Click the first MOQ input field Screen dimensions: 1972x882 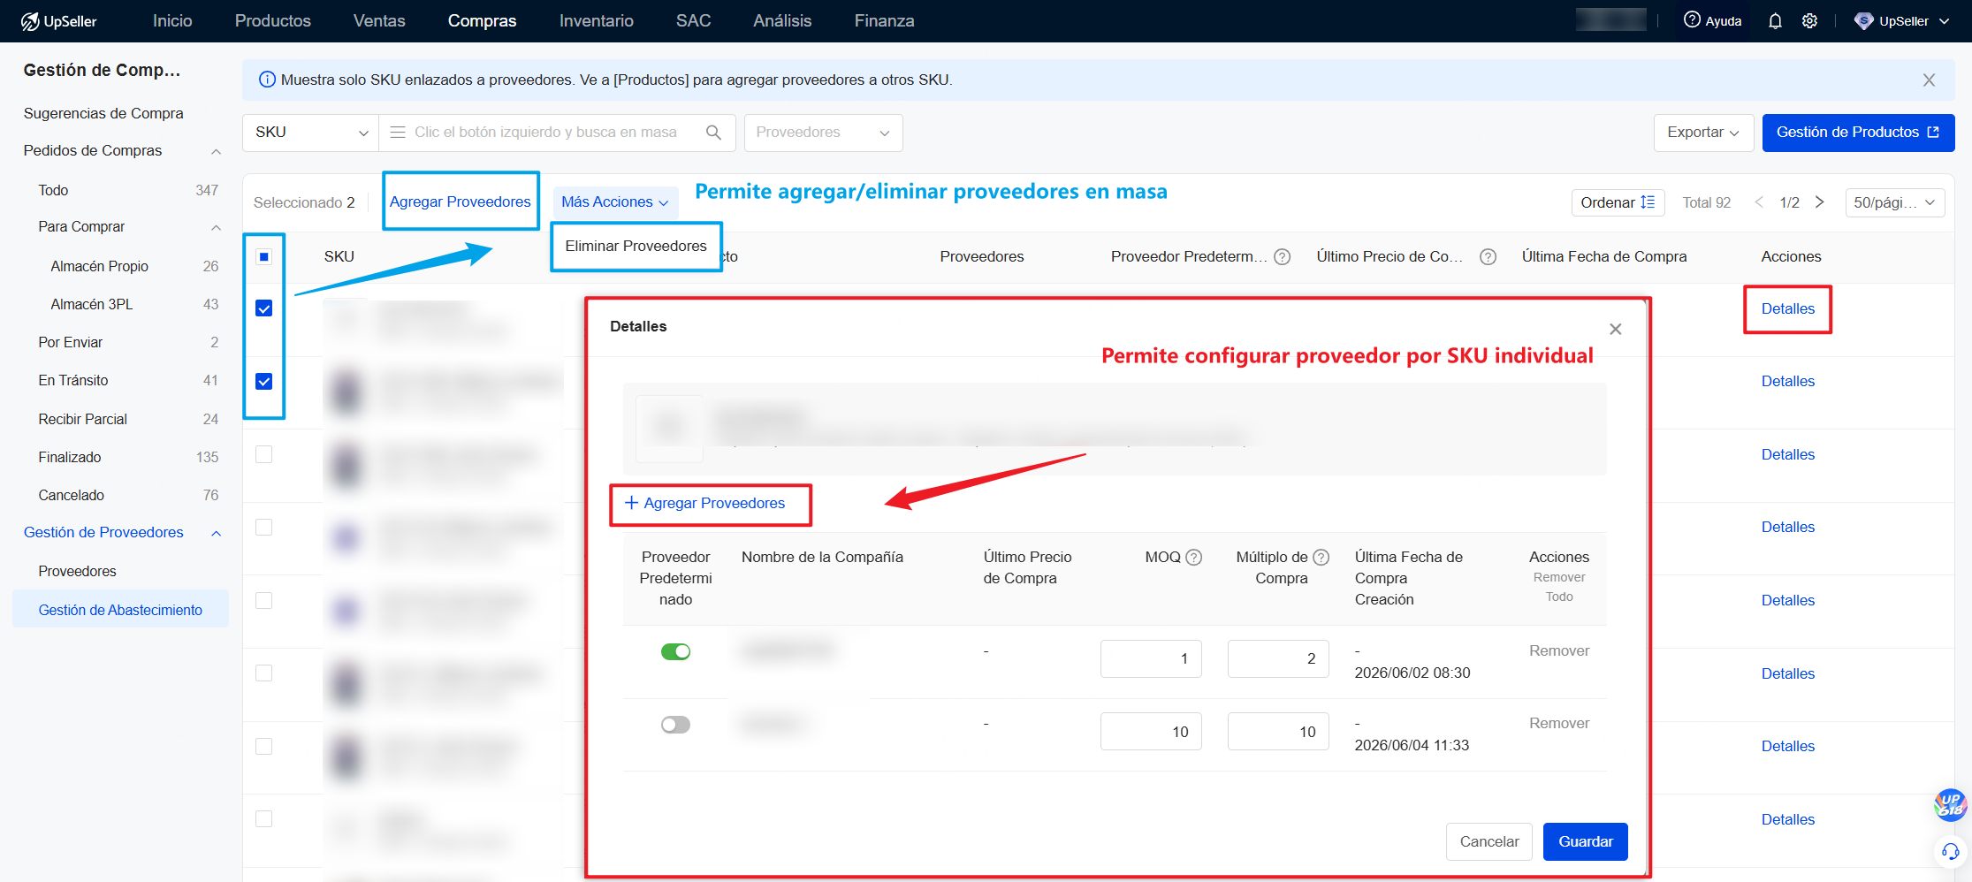click(1151, 658)
